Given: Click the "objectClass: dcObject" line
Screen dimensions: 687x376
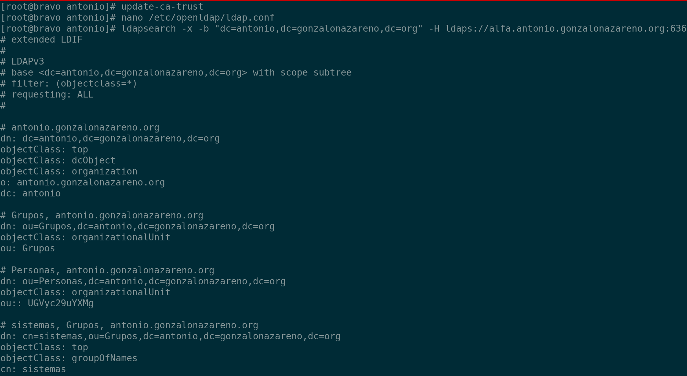Looking at the screenshot, I should tap(58, 160).
